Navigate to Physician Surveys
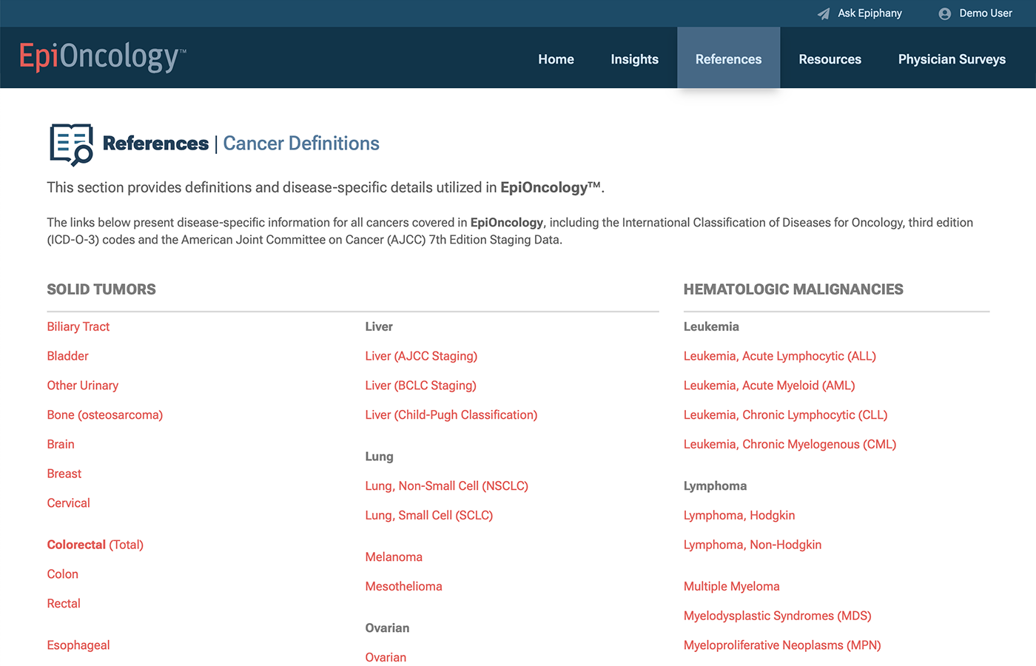This screenshot has height=666, width=1036. [952, 59]
